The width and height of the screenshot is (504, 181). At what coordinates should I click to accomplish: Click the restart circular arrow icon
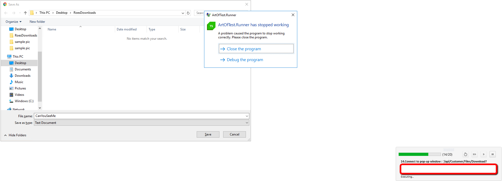465,154
